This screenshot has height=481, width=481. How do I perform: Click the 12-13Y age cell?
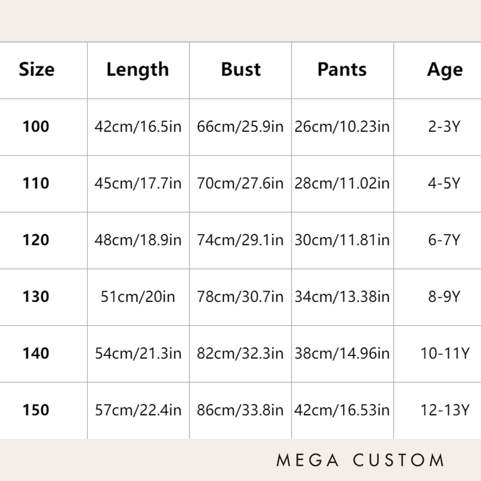(444, 410)
